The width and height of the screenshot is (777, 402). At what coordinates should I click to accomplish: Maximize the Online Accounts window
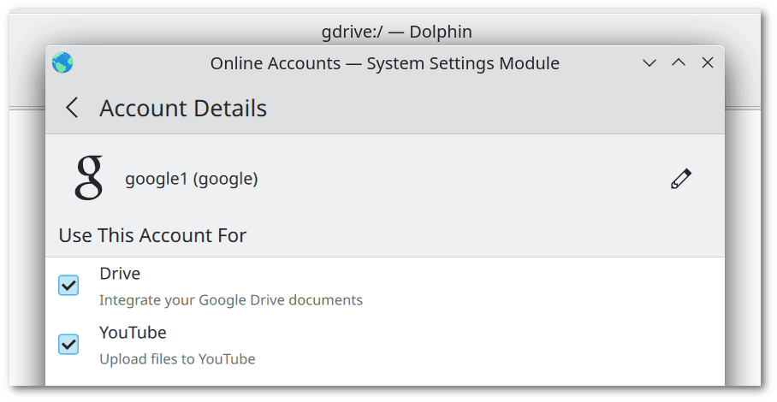[x=679, y=63]
